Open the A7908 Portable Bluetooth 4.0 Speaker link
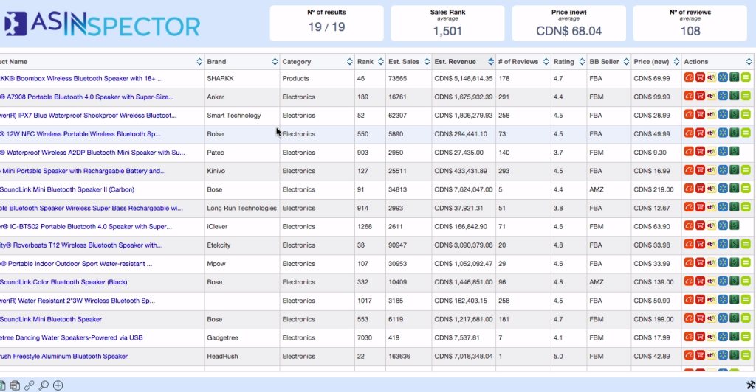 (87, 97)
